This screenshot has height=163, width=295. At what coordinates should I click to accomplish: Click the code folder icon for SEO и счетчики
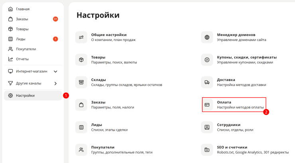(207, 150)
